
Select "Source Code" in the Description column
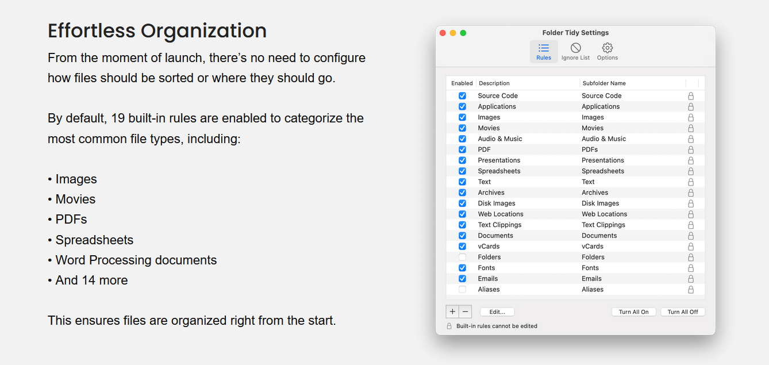498,96
